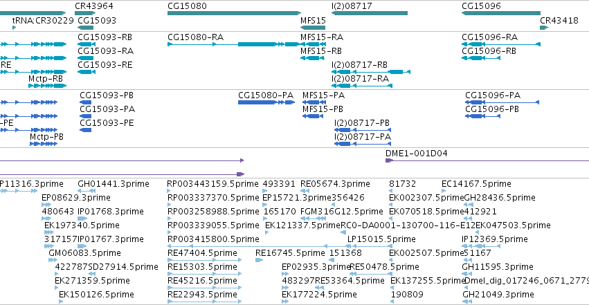Open the MFS15-RB transcript
This screenshot has height=305, width=589.
[x=320, y=51]
